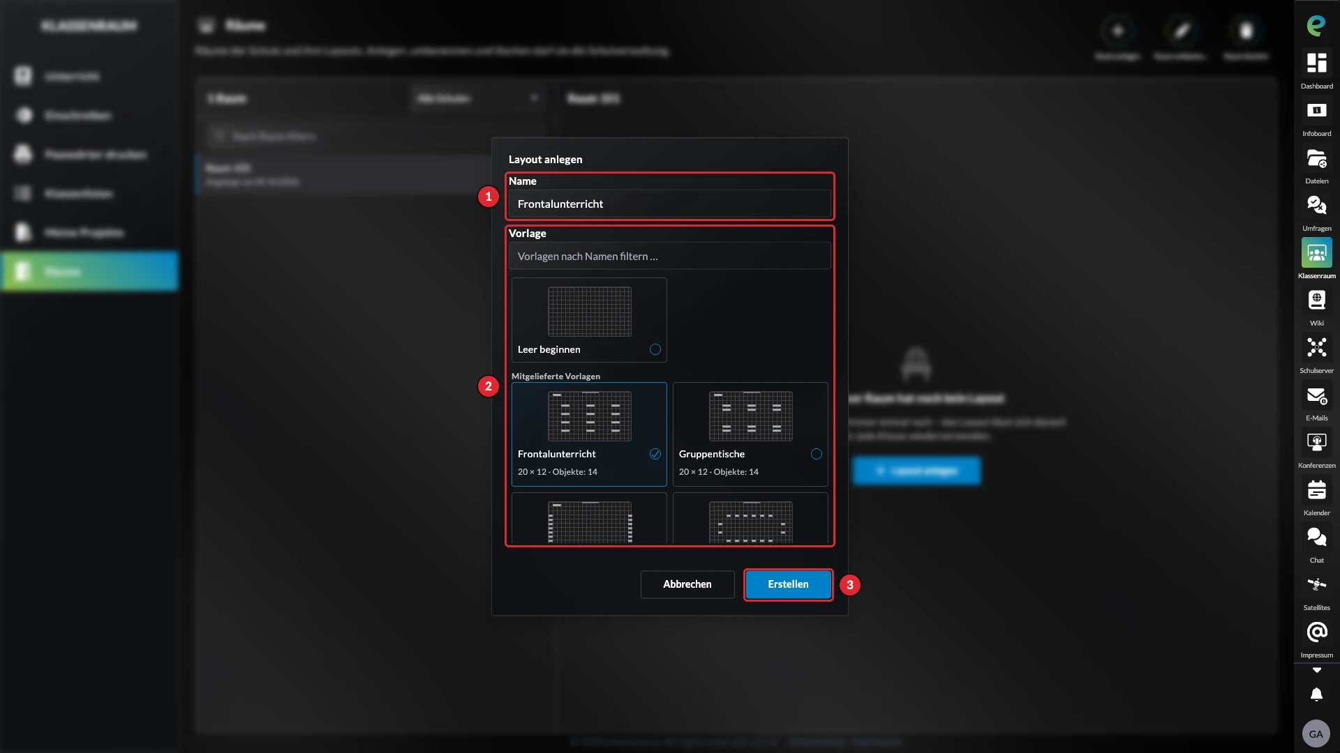
Task: Click the add room plus toolbar icon
Action: (x=1117, y=31)
